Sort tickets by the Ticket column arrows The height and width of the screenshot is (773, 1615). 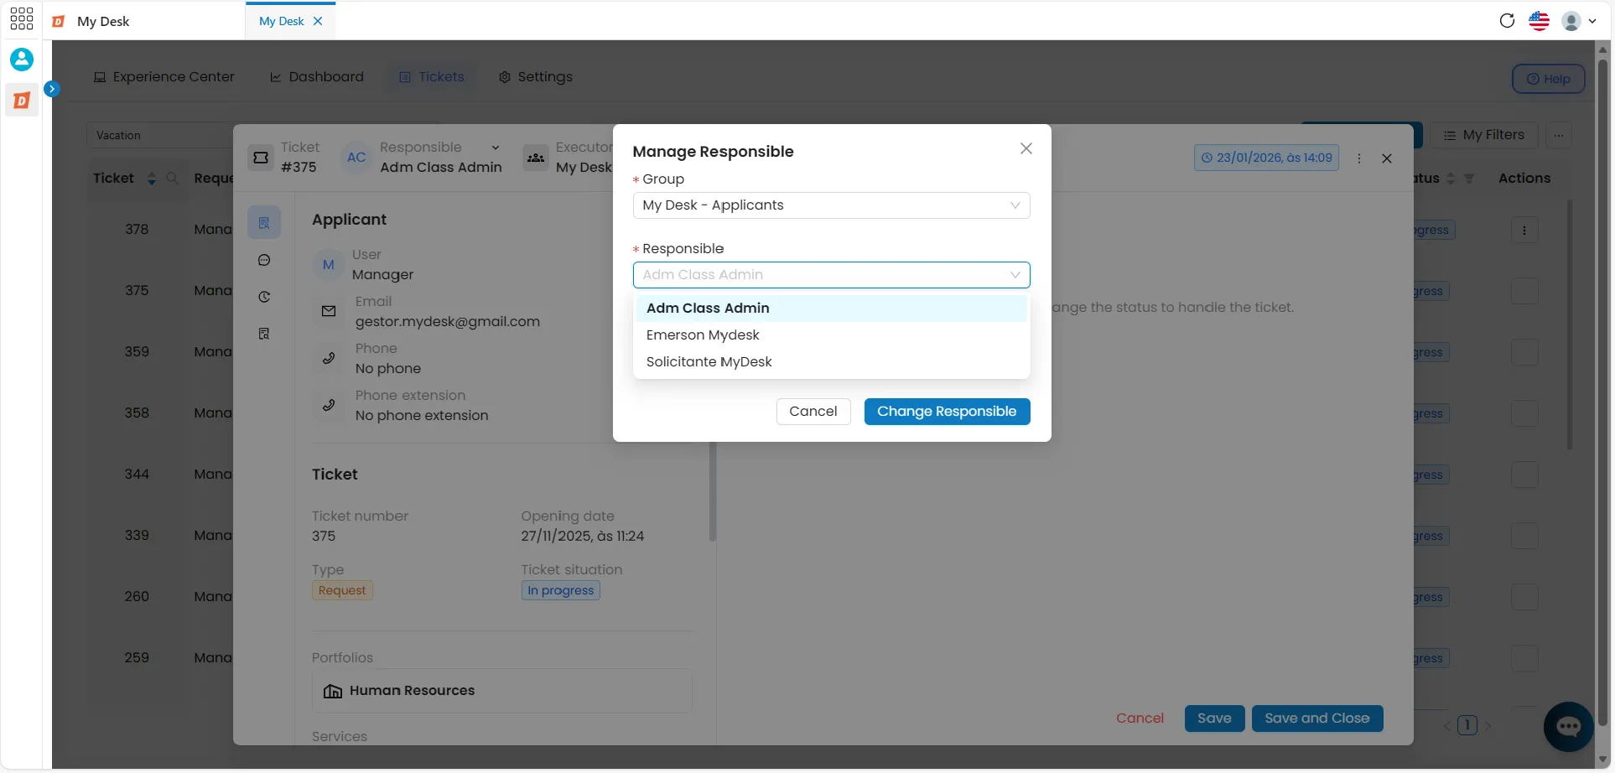[152, 179]
